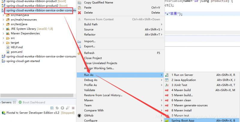Viewport: 240px width, 122px height.
Task: Expand the src/main/java folder
Action: coord(3,15)
